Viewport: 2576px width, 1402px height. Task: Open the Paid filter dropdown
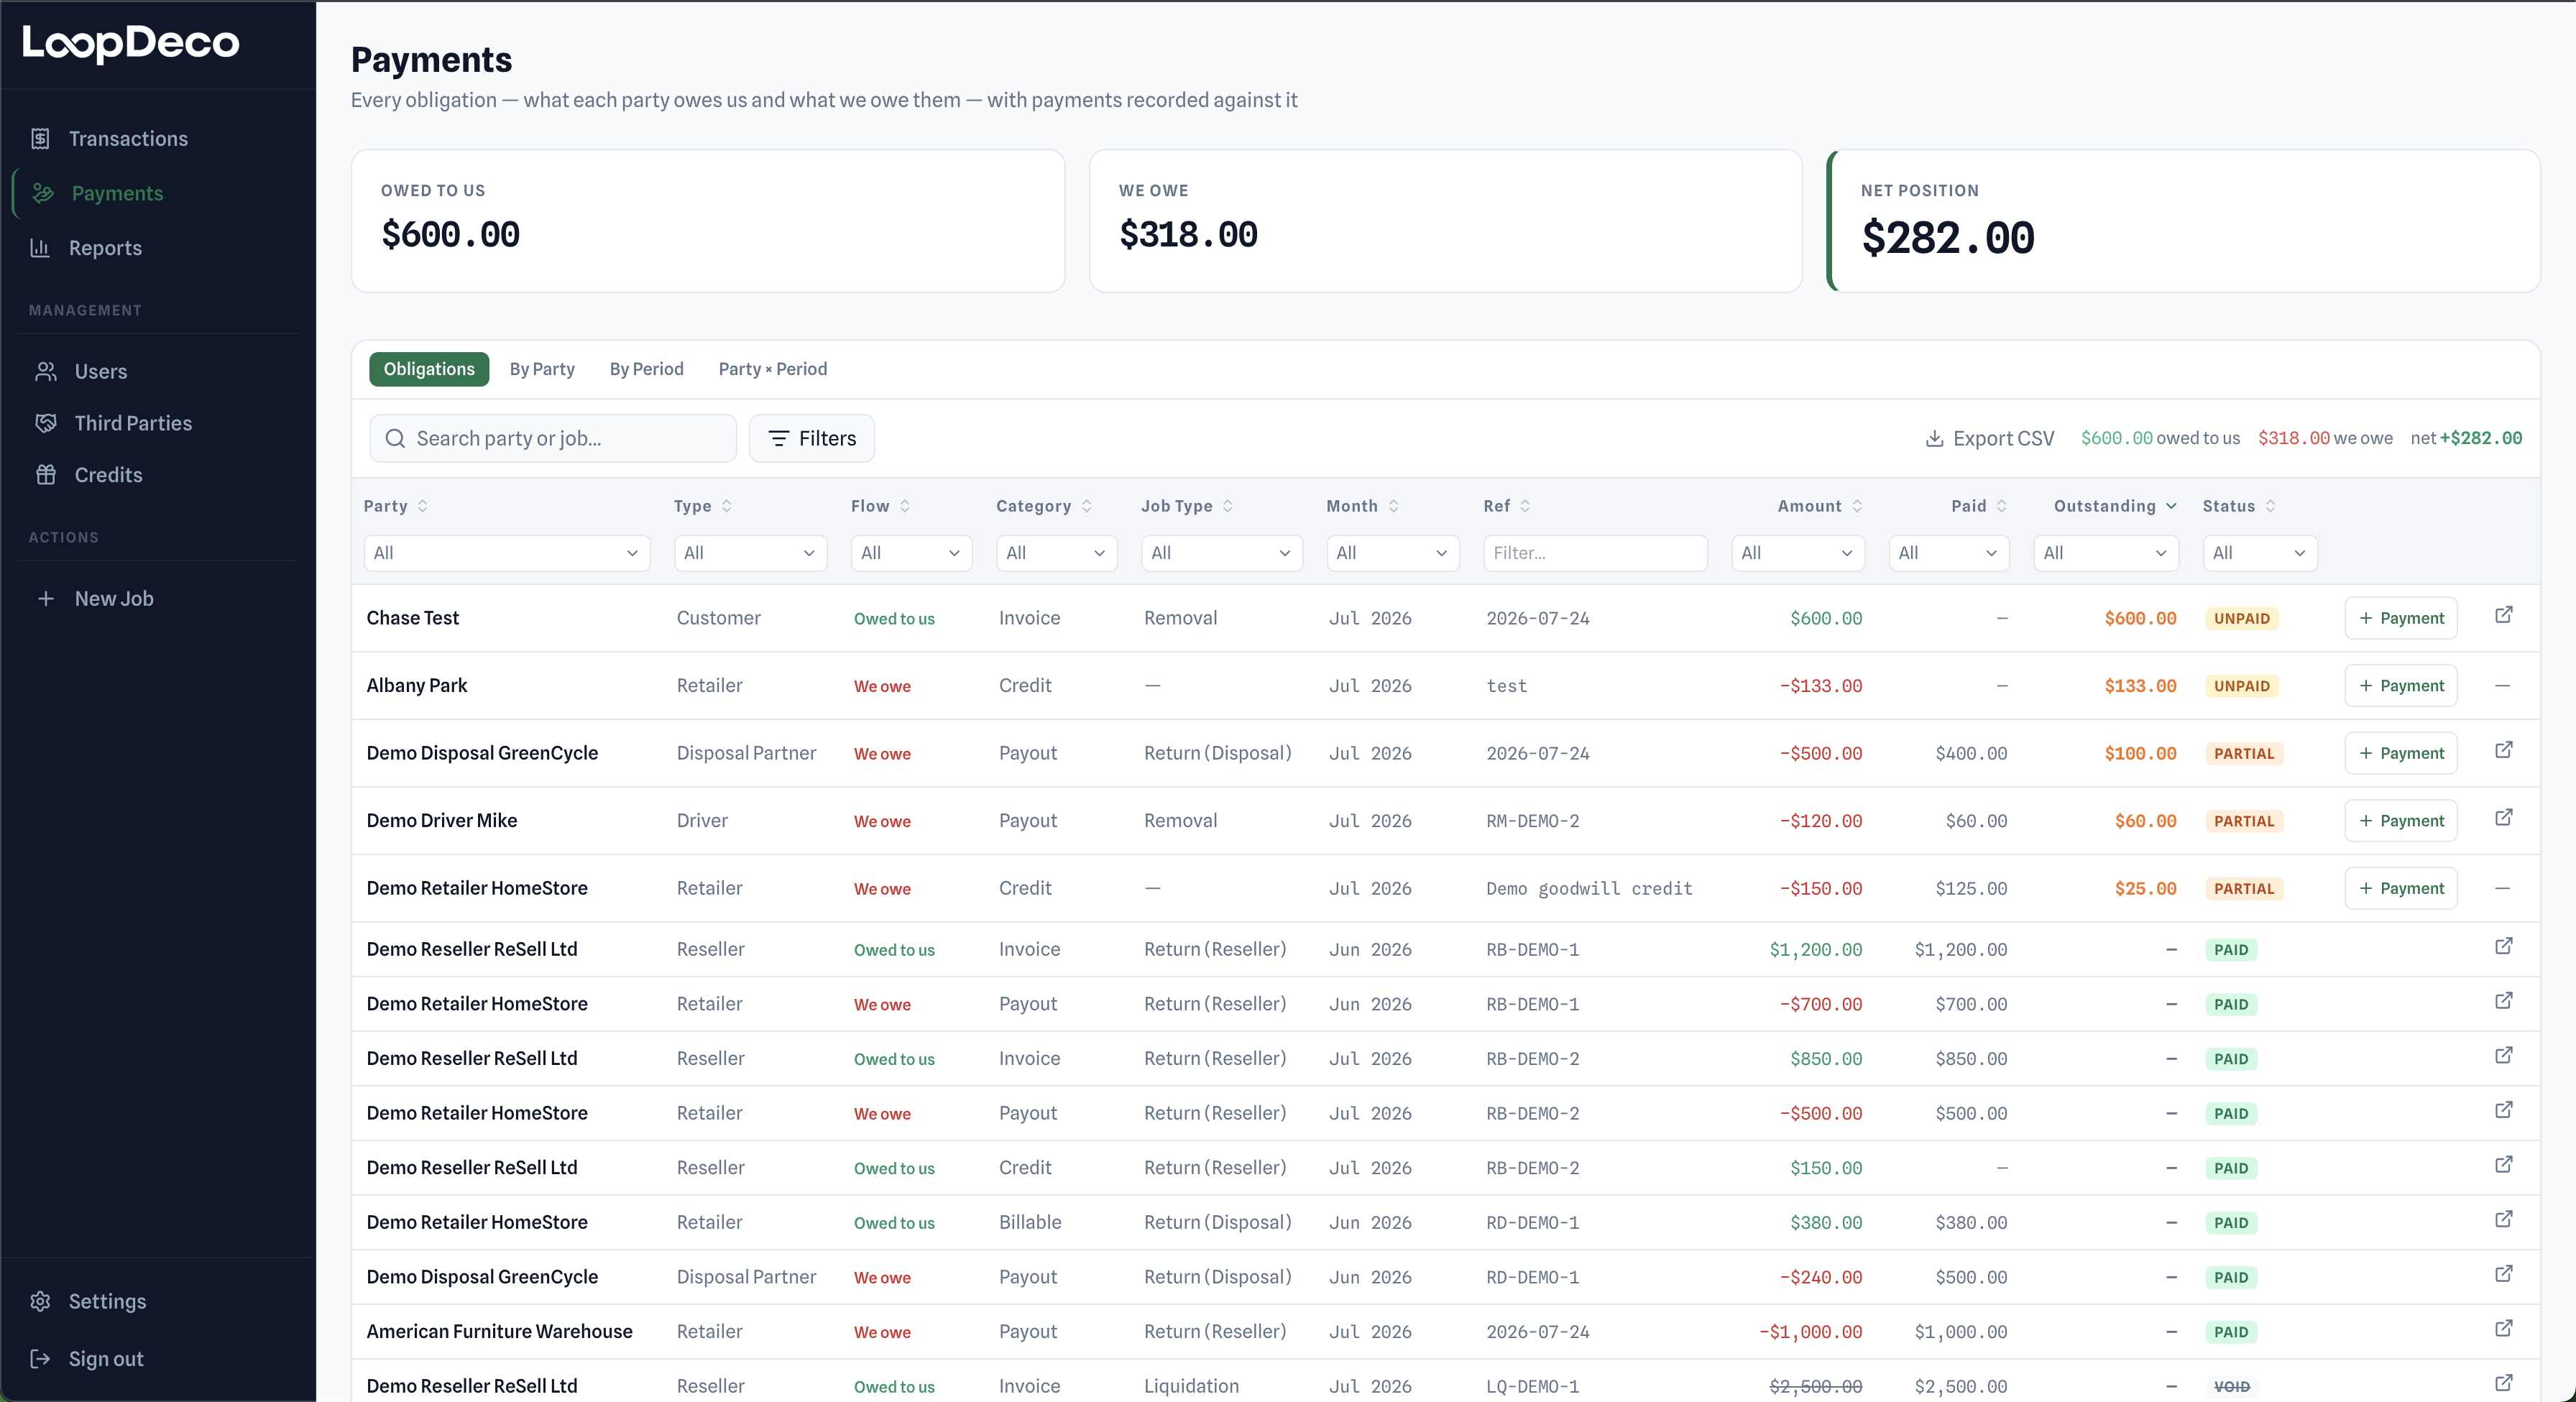click(1949, 553)
